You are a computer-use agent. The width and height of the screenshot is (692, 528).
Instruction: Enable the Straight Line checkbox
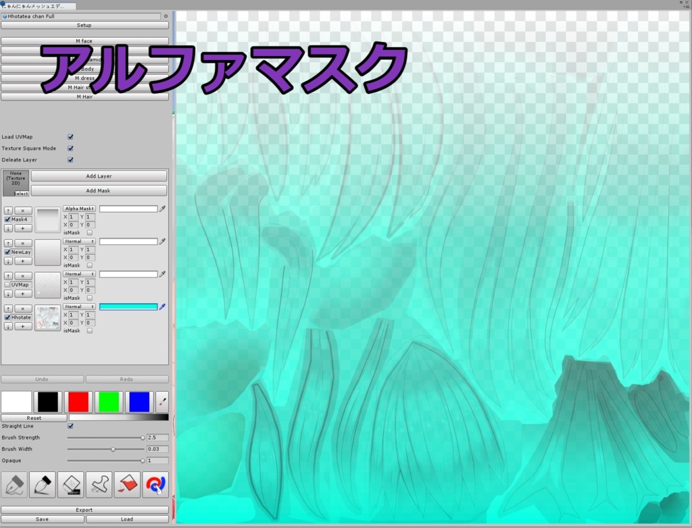(70, 426)
